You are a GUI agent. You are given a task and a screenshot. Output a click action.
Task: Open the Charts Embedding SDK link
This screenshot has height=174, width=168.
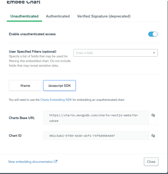click(x=56, y=100)
